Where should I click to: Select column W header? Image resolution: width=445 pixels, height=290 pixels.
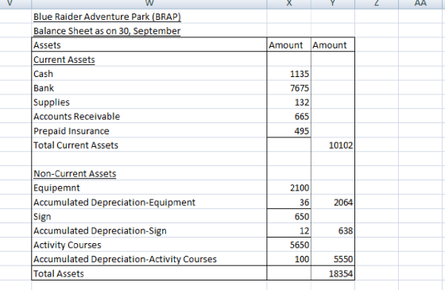pyautogui.click(x=149, y=4)
